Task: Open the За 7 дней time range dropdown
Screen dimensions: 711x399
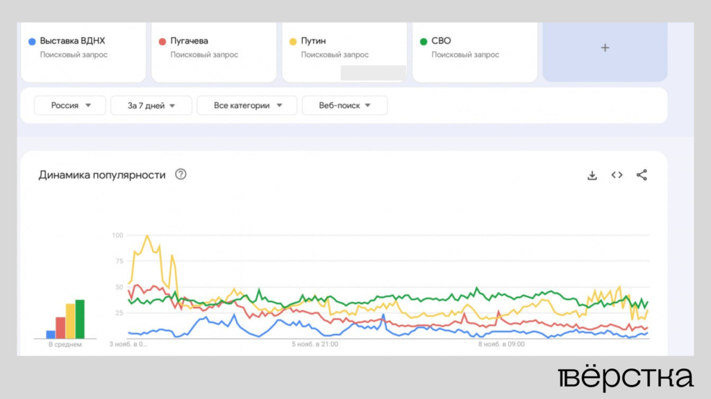Action: tap(151, 105)
